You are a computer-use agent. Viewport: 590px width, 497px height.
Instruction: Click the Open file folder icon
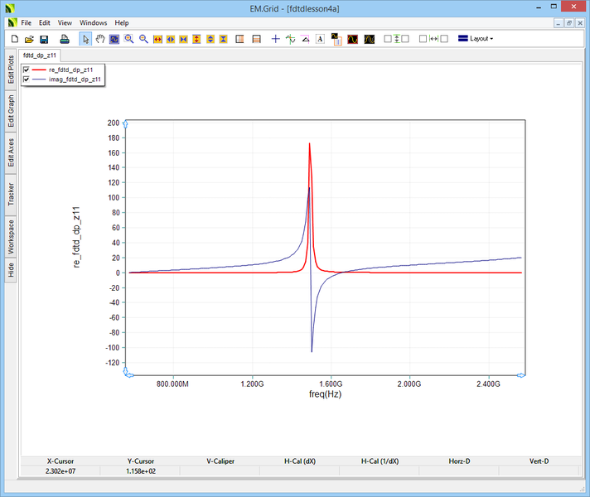[x=29, y=39]
